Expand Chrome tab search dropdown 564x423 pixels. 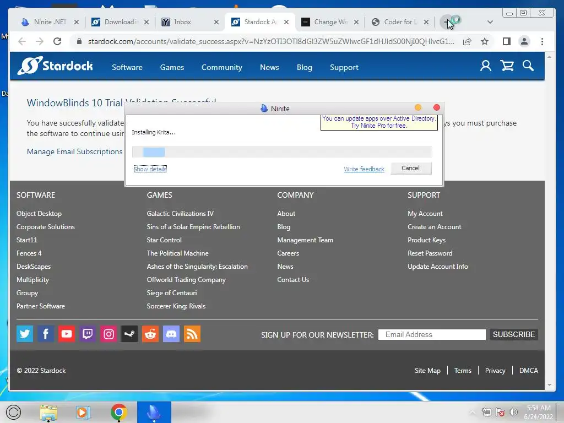490,22
